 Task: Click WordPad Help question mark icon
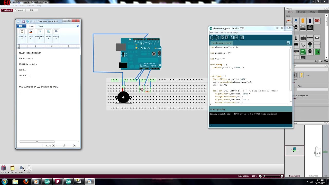78,26
